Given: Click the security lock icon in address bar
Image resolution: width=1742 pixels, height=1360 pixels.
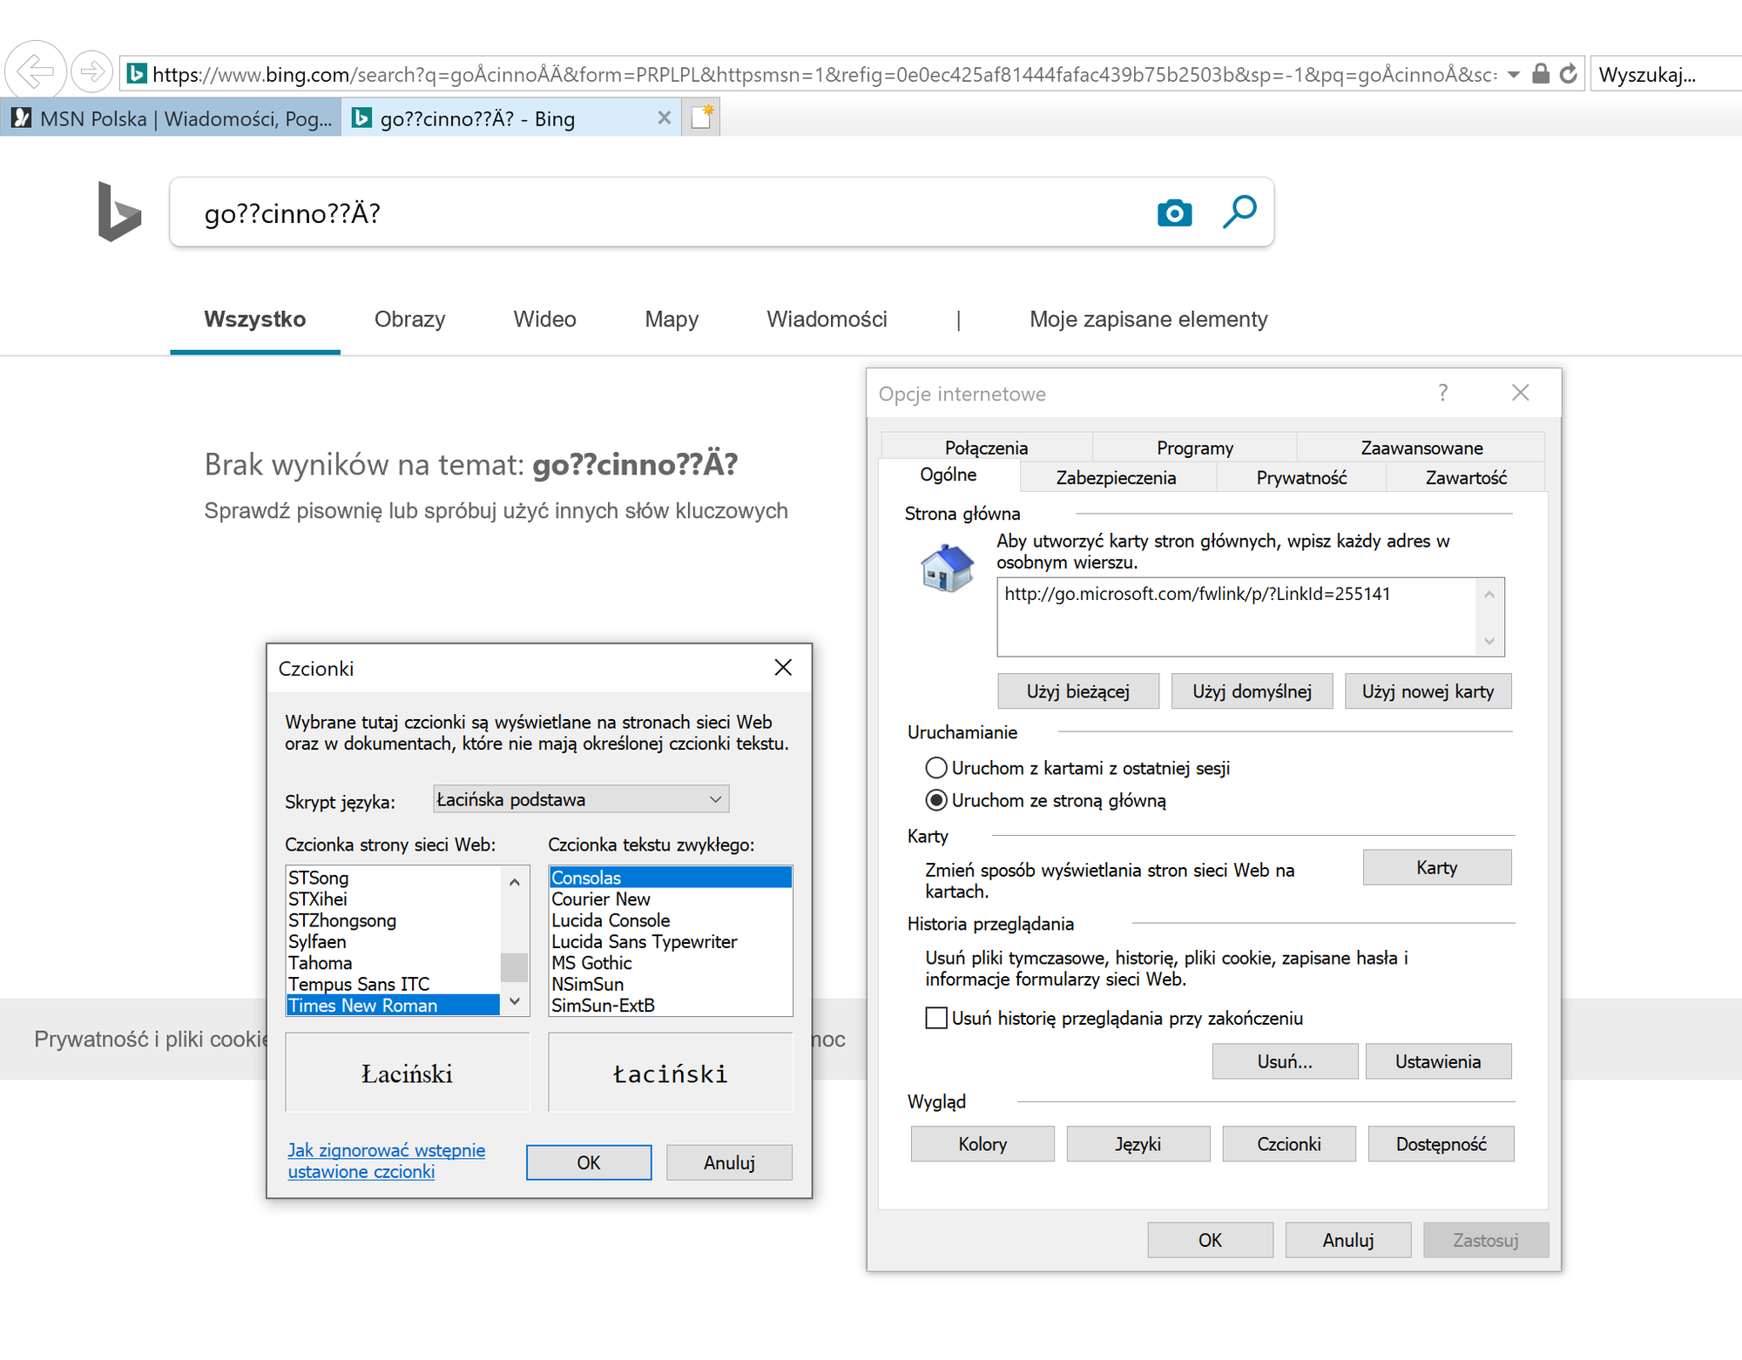Looking at the screenshot, I should tap(1541, 74).
